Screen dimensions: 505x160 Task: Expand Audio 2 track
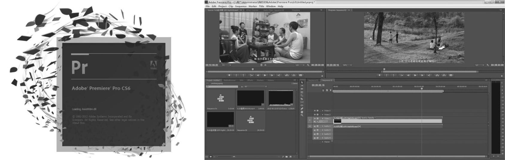pos(323,130)
